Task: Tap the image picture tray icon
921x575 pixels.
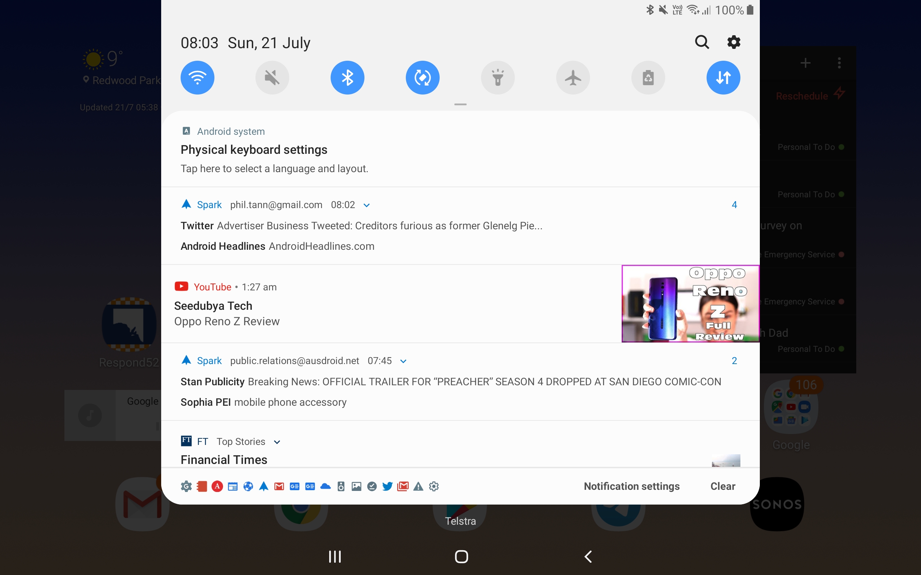Action: point(356,486)
